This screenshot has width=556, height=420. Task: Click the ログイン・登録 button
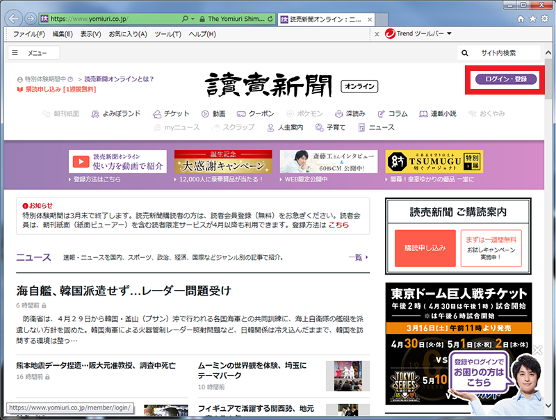506,79
